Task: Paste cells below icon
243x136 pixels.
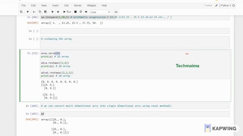Action: point(46,12)
